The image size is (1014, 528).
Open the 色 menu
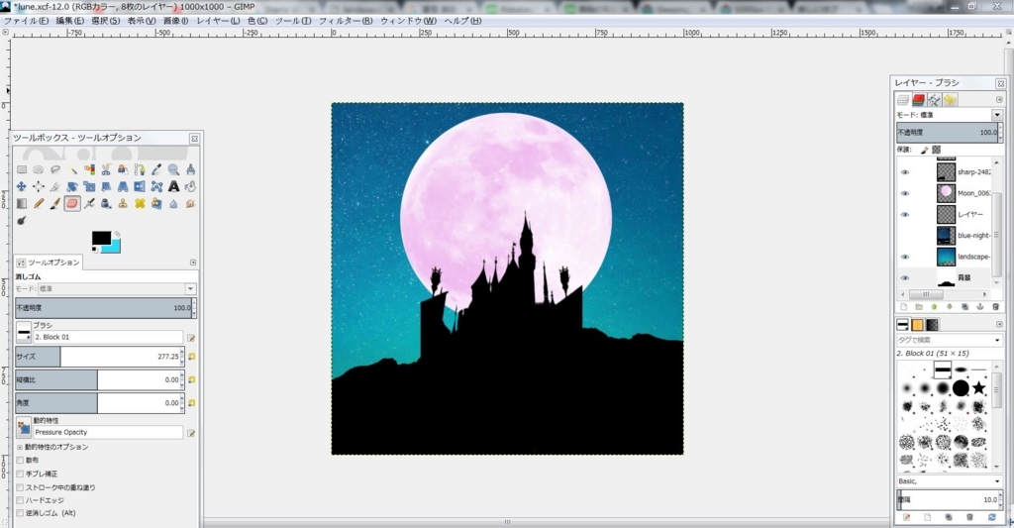click(257, 21)
